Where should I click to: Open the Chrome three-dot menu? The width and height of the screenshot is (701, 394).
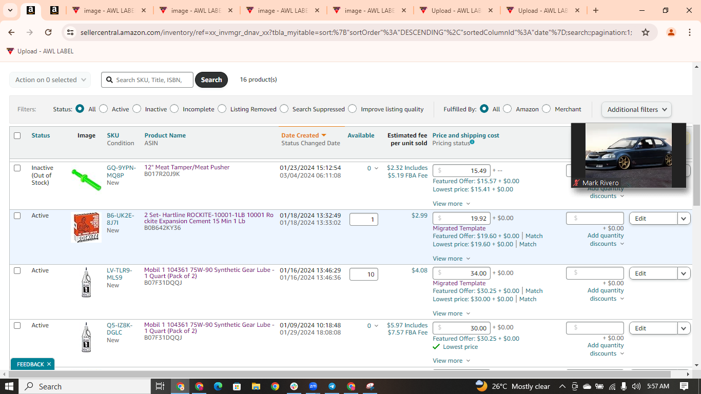click(689, 32)
